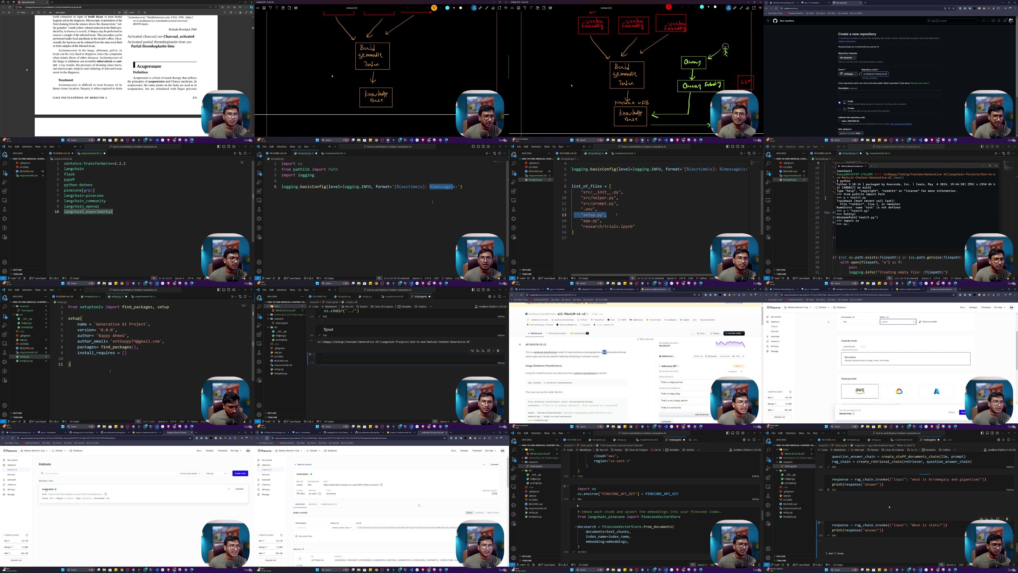The width and height of the screenshot is (1018, 573).
Task: Open the GitHub pull requests header icon
Action: click(x=1000, y=21)
